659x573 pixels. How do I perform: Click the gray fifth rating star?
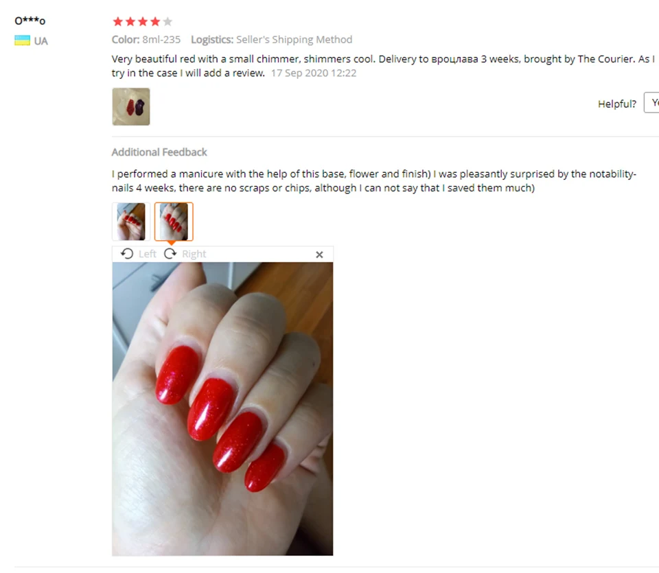pyautogui.click(x=167, y=21)
